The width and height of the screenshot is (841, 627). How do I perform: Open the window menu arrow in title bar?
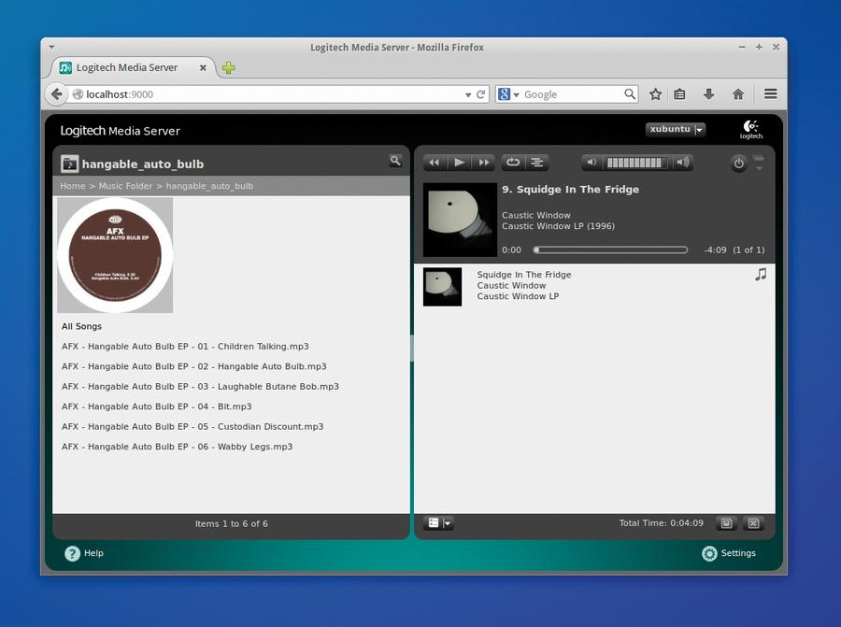click(x=51, y=48)
